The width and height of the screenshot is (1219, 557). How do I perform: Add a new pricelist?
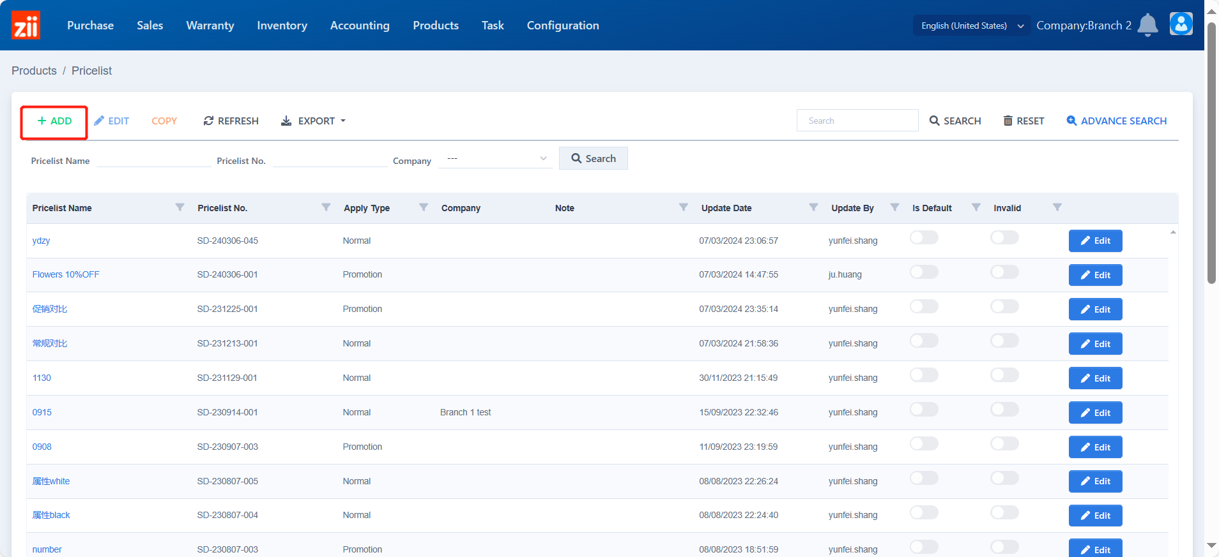[x=54, y=121]
